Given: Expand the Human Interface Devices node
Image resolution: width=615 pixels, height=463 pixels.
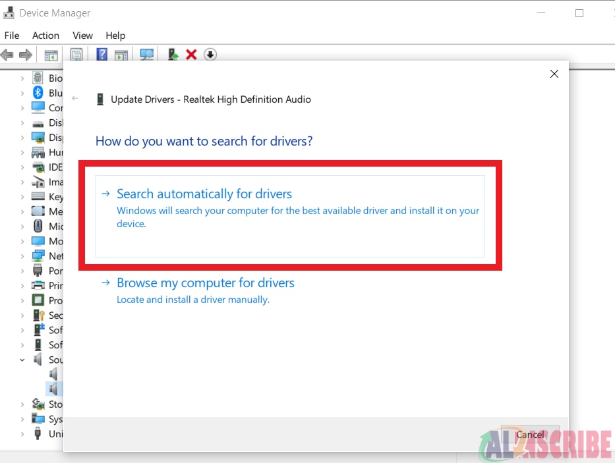Looking at the screenshot, I should (22, 153).
